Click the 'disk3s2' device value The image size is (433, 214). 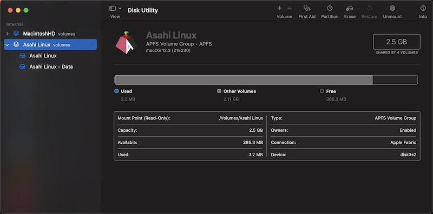[408, 155]
